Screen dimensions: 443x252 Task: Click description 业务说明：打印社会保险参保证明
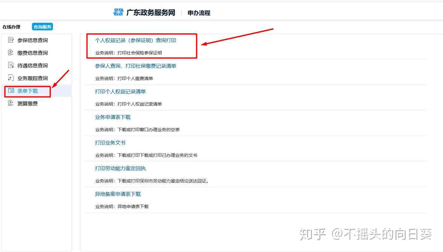tap(129, 53)
